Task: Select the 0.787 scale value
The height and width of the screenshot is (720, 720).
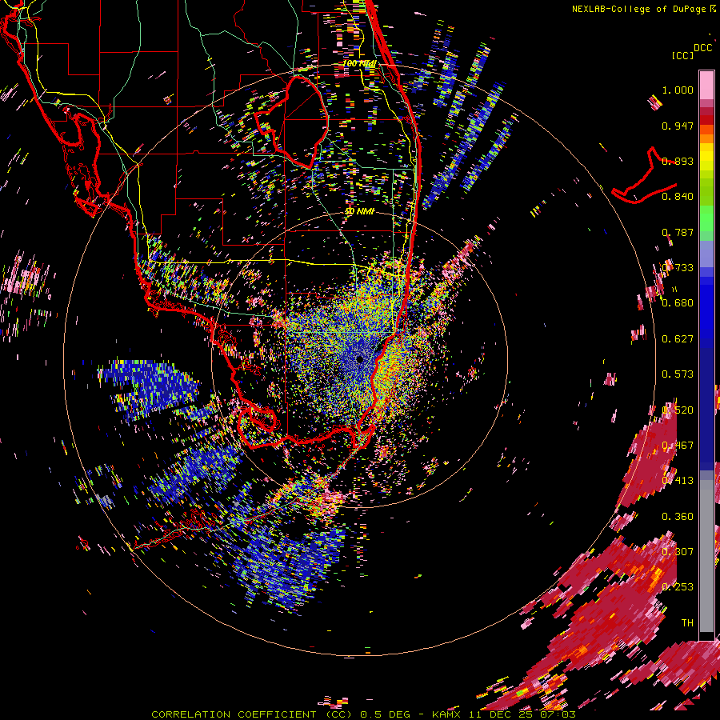Action: pos(678,232)
